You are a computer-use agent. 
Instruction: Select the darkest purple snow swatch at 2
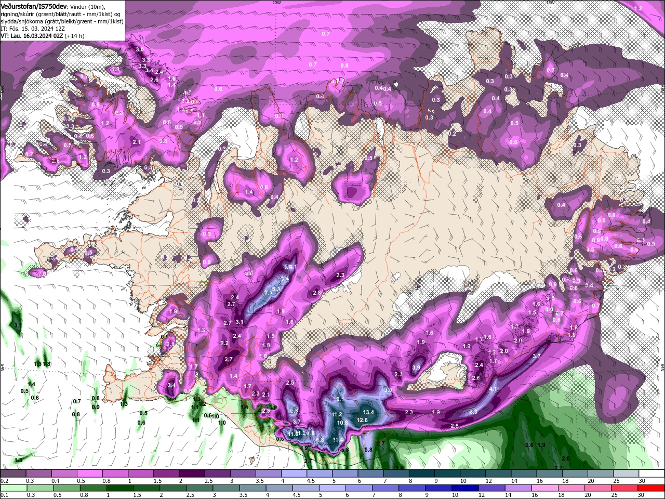click(x=192, y=474)
